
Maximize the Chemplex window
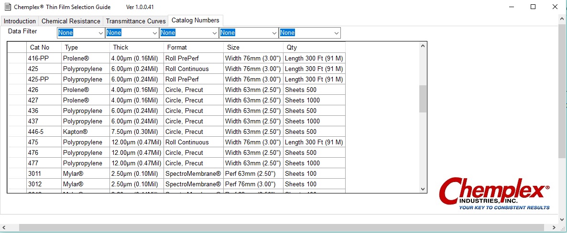pos(533,7)
